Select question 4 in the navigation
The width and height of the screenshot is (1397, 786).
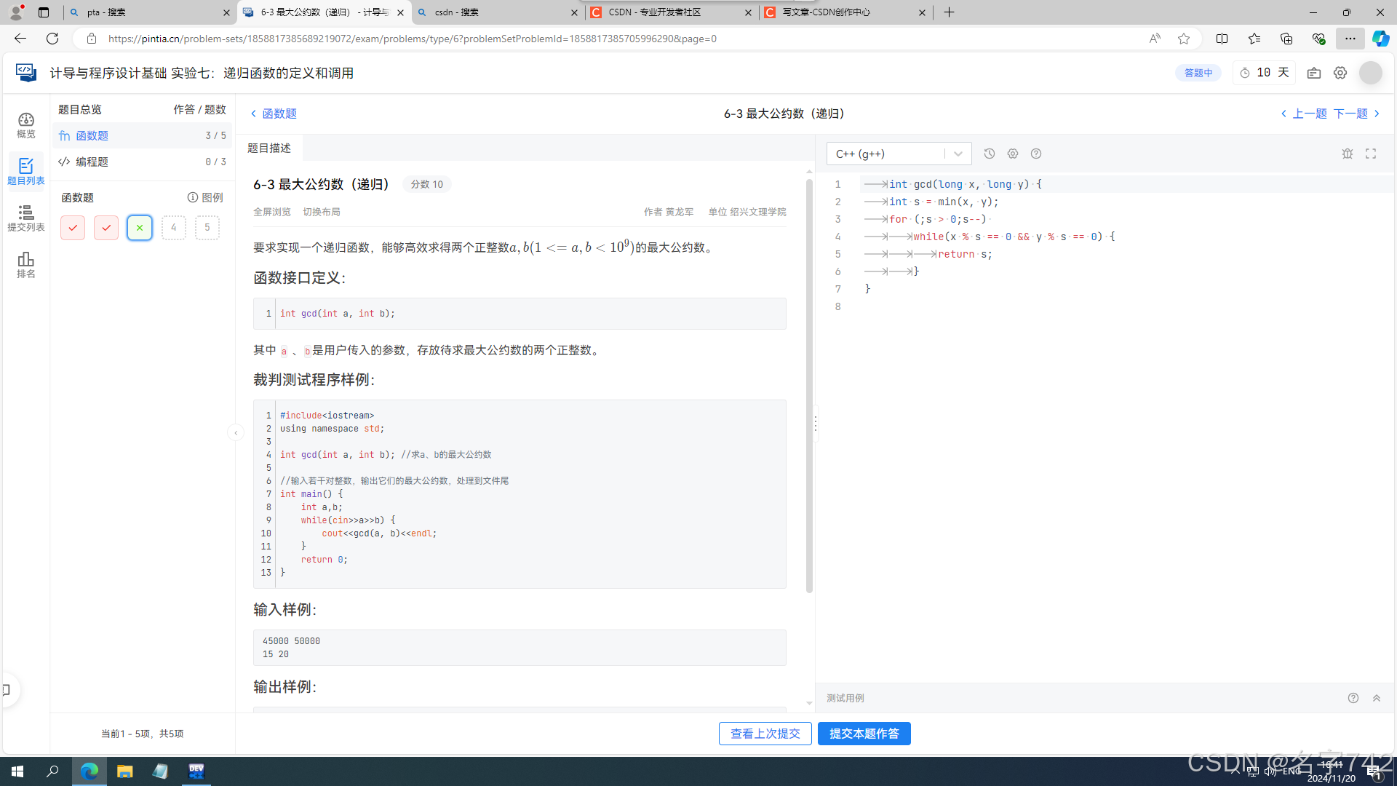(173, 227)
